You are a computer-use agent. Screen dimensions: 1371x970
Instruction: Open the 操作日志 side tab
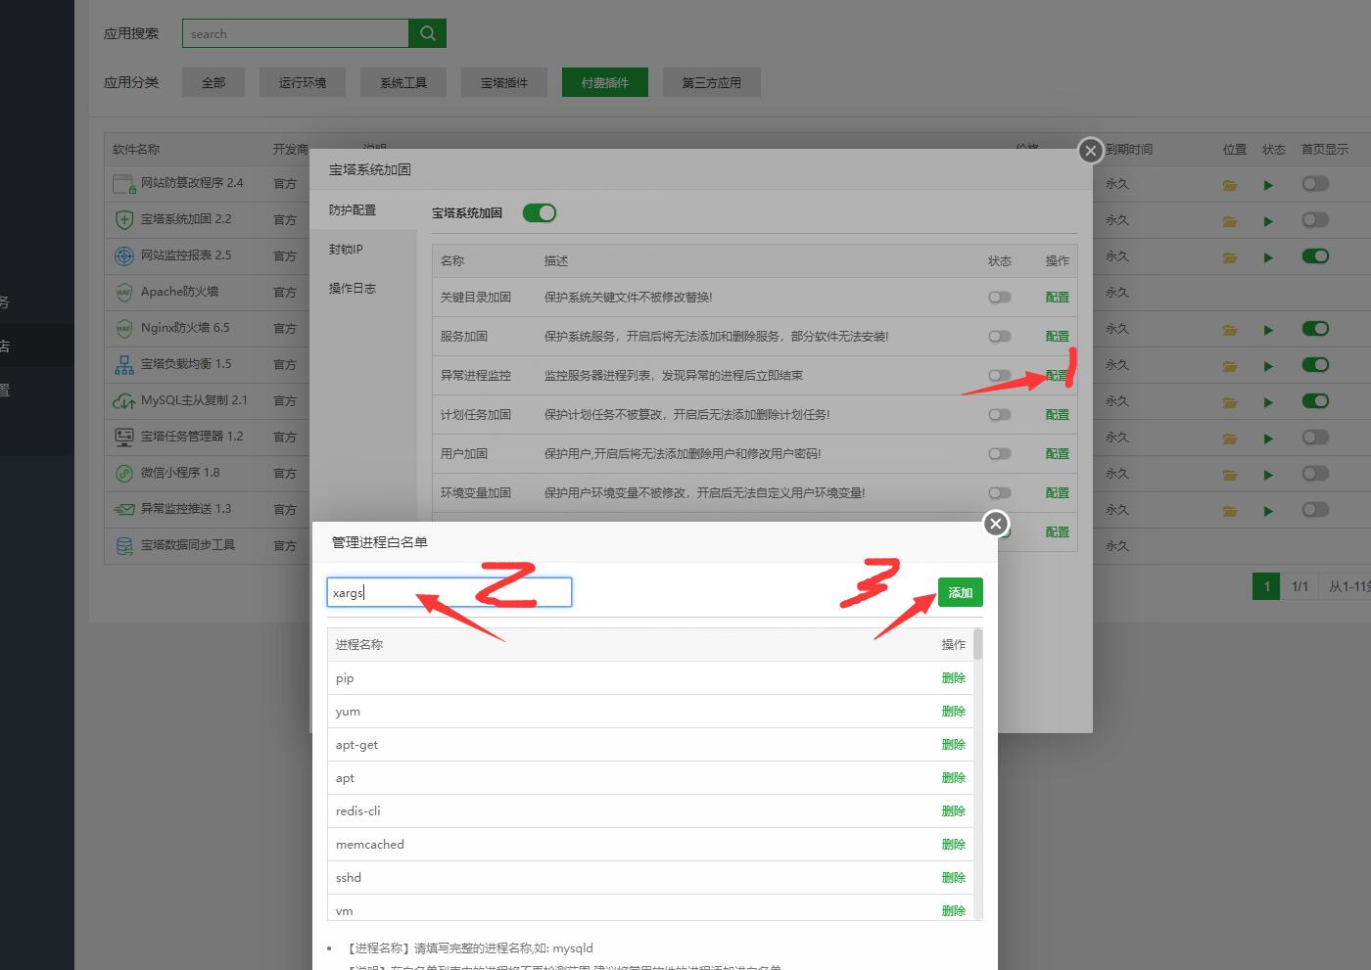(363, 289)
